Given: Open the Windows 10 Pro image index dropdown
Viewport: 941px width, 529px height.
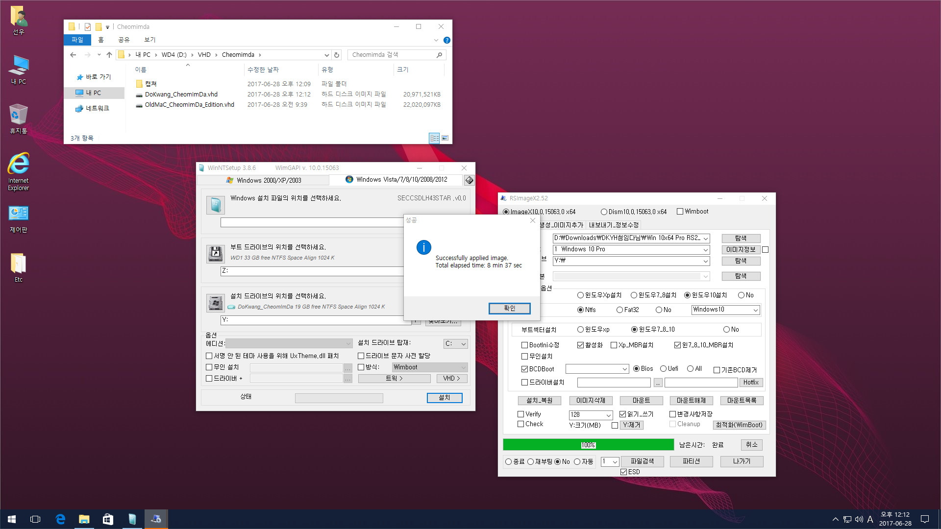Looking at the screenshot, I should pyautogui.click(x=706, y=250).
